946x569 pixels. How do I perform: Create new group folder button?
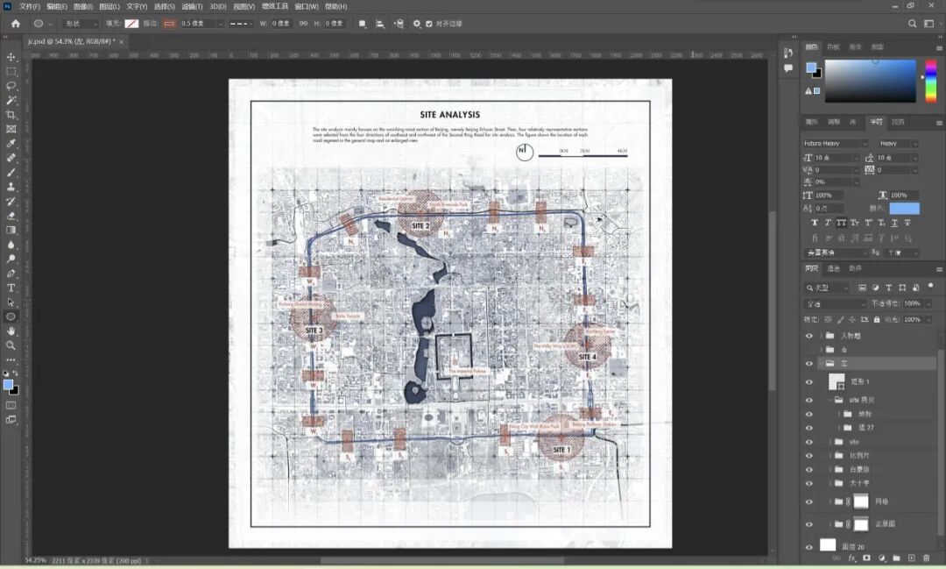[897, 558]
